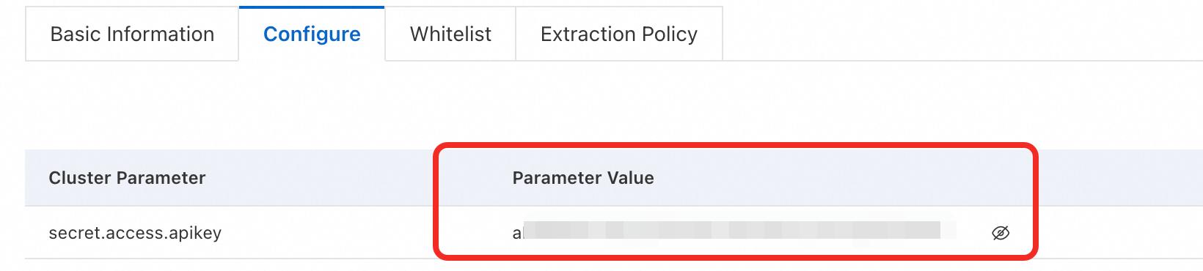Unmask the Parameter Value field

pyautogui.click(x=1001, y=233)
